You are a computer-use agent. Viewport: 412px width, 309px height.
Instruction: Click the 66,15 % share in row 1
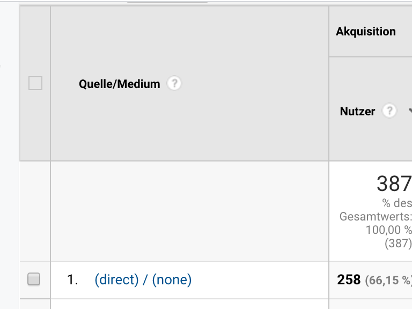pos(388,281)
